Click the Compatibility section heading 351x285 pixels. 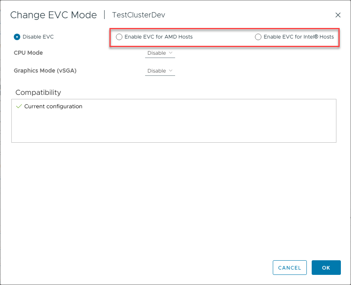(x=38, y=92)
